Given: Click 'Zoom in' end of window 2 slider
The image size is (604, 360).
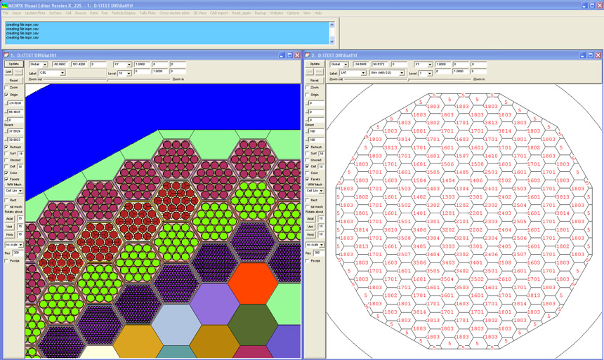Looking at the screenshot, I should (479, 79).
